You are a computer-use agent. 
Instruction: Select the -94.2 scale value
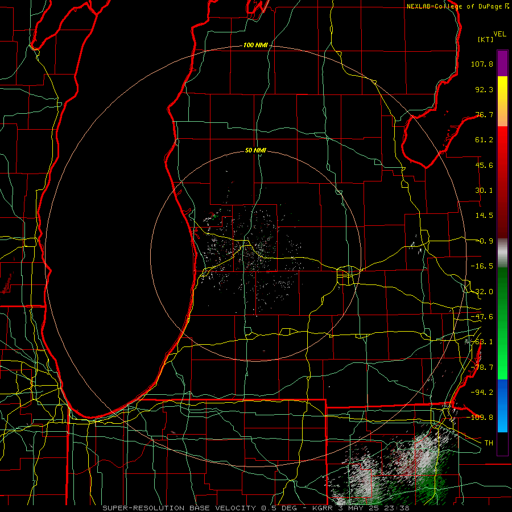click(482, 392)
